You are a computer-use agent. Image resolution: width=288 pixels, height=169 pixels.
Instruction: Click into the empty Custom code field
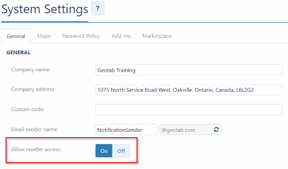coord(189,110)
